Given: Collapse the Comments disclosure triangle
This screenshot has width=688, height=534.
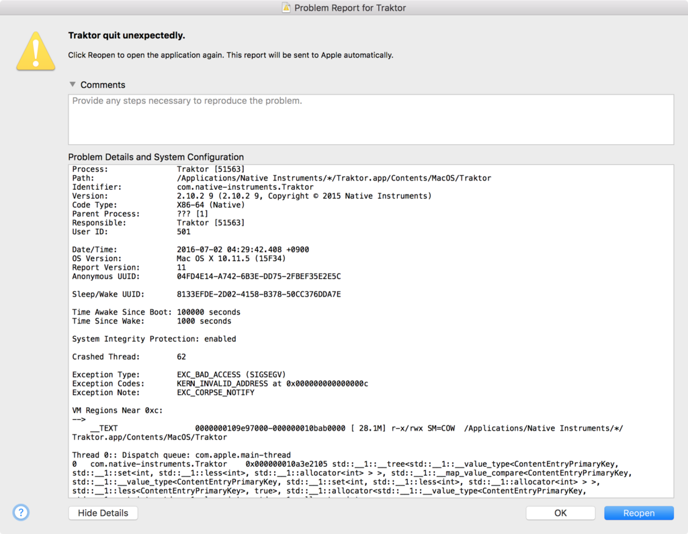Looking at the screenshot, I should pos(73,84).
